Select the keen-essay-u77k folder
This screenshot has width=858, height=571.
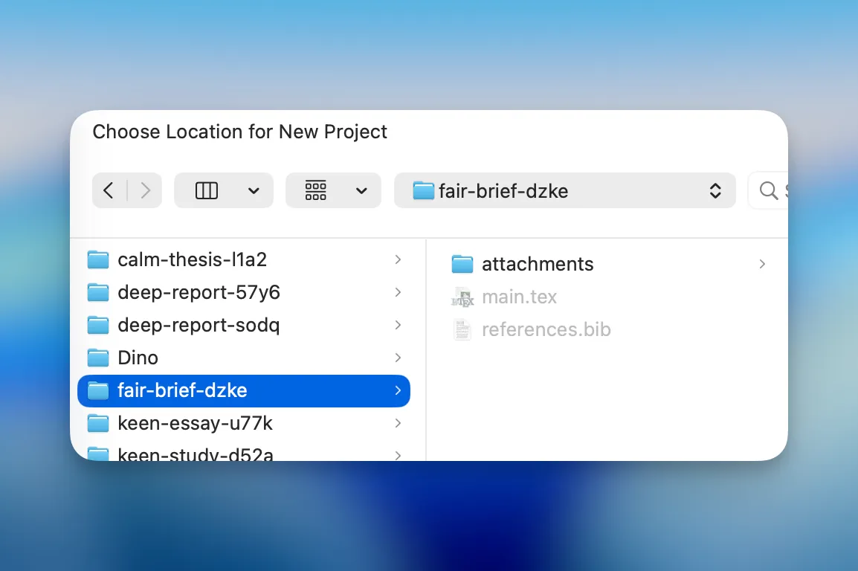pos(195,423)
